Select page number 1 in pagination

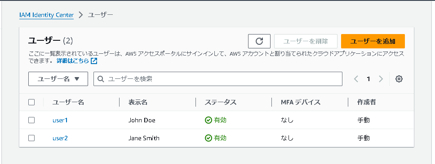[x=368, y=79]
